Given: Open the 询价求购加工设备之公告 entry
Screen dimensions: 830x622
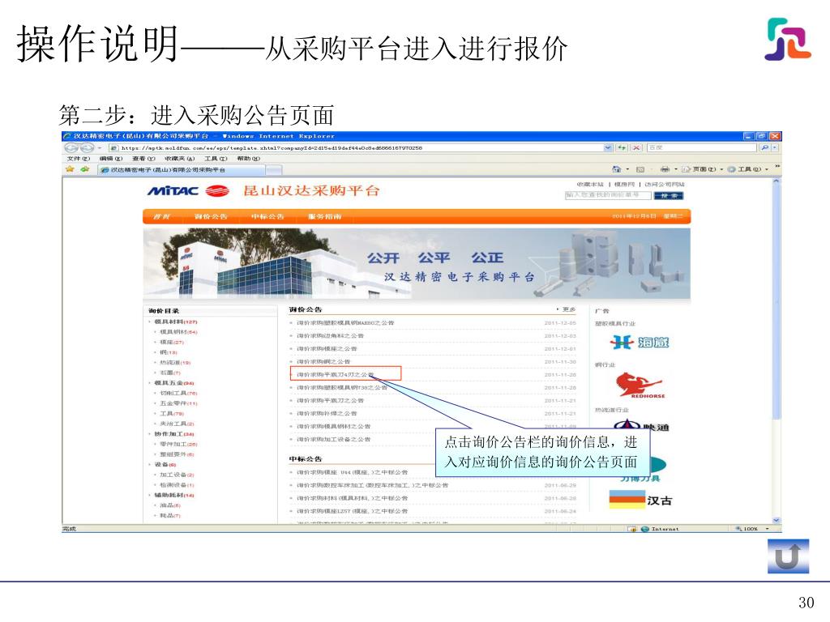Looking at the screenshot, I should tap(333, 440).
